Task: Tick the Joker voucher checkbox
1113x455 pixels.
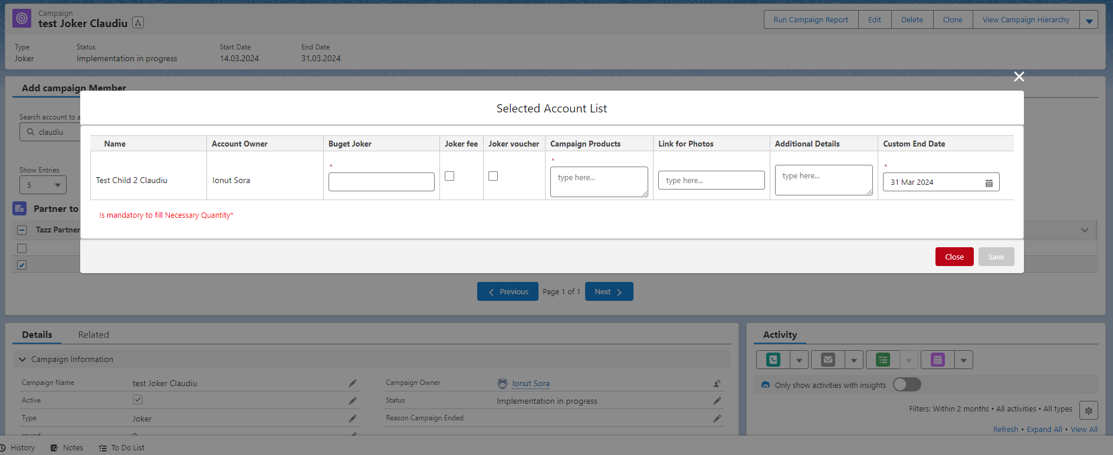Action: (493, 176)
